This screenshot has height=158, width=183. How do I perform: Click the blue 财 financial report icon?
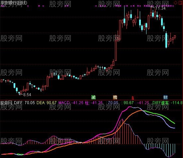pos(165,97)
